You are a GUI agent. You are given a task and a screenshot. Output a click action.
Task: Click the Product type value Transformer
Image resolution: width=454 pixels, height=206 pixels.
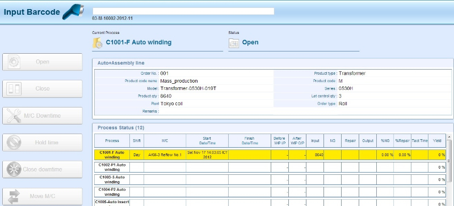(352, 74)
